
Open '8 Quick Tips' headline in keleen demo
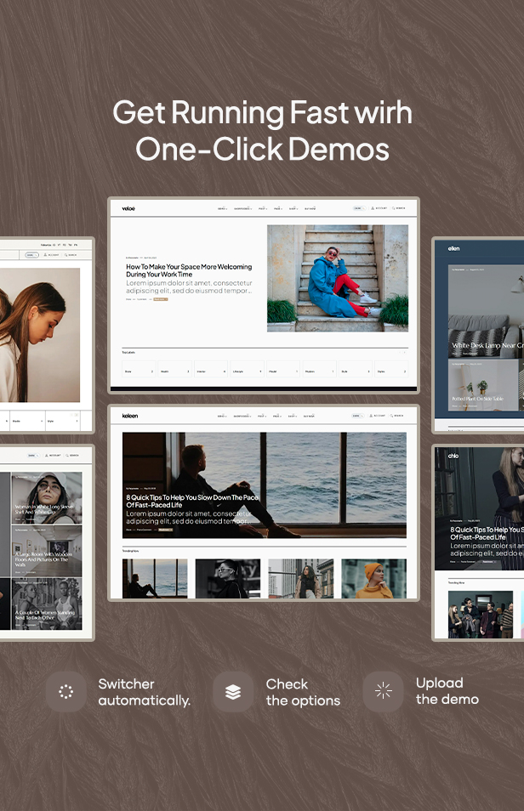[191, 502]
